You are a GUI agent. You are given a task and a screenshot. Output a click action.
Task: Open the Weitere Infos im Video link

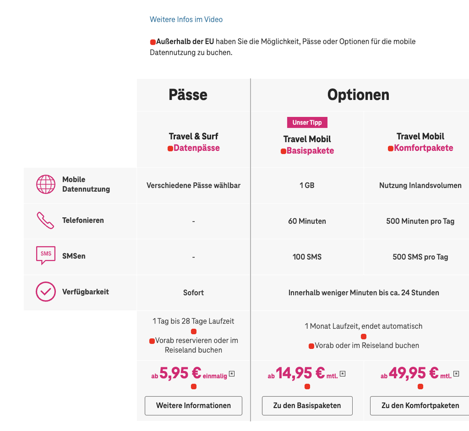(x=186, y=20)
